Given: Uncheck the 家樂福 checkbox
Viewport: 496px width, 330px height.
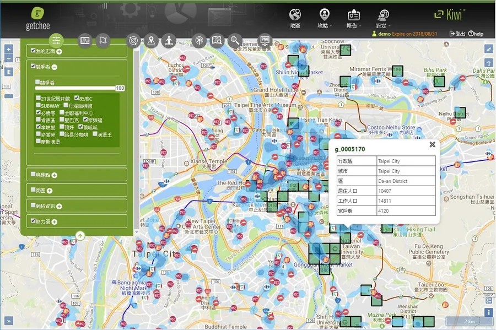Looking at the screenshot, I should pos(85,119).
